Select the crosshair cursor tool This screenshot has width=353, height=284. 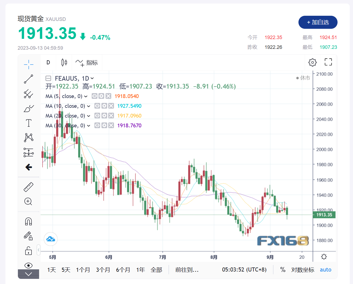pyautogui.click(x=28, y=64)
